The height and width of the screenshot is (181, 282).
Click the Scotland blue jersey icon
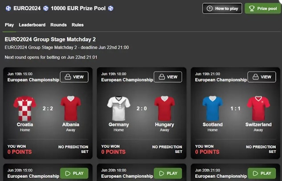point(213,109)
